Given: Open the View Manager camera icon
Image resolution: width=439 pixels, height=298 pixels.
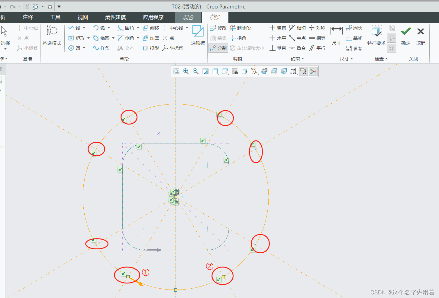Looking at the screenshot, I should (235, 71).
